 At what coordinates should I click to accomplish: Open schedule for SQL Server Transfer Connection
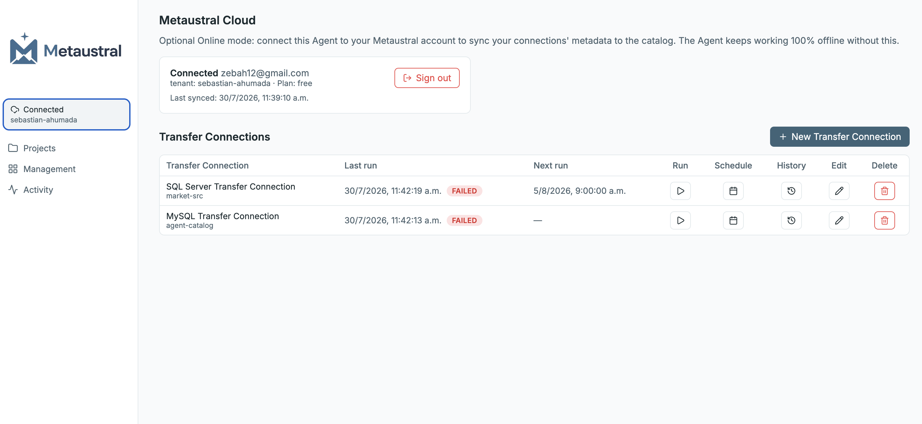point(733,191)
